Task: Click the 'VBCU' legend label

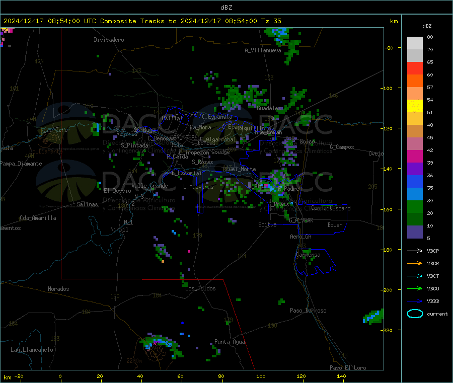Action: click(x=433, y=288)
